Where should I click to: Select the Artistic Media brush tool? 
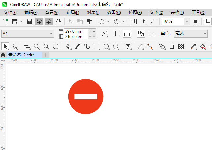[x=77, y=46]
